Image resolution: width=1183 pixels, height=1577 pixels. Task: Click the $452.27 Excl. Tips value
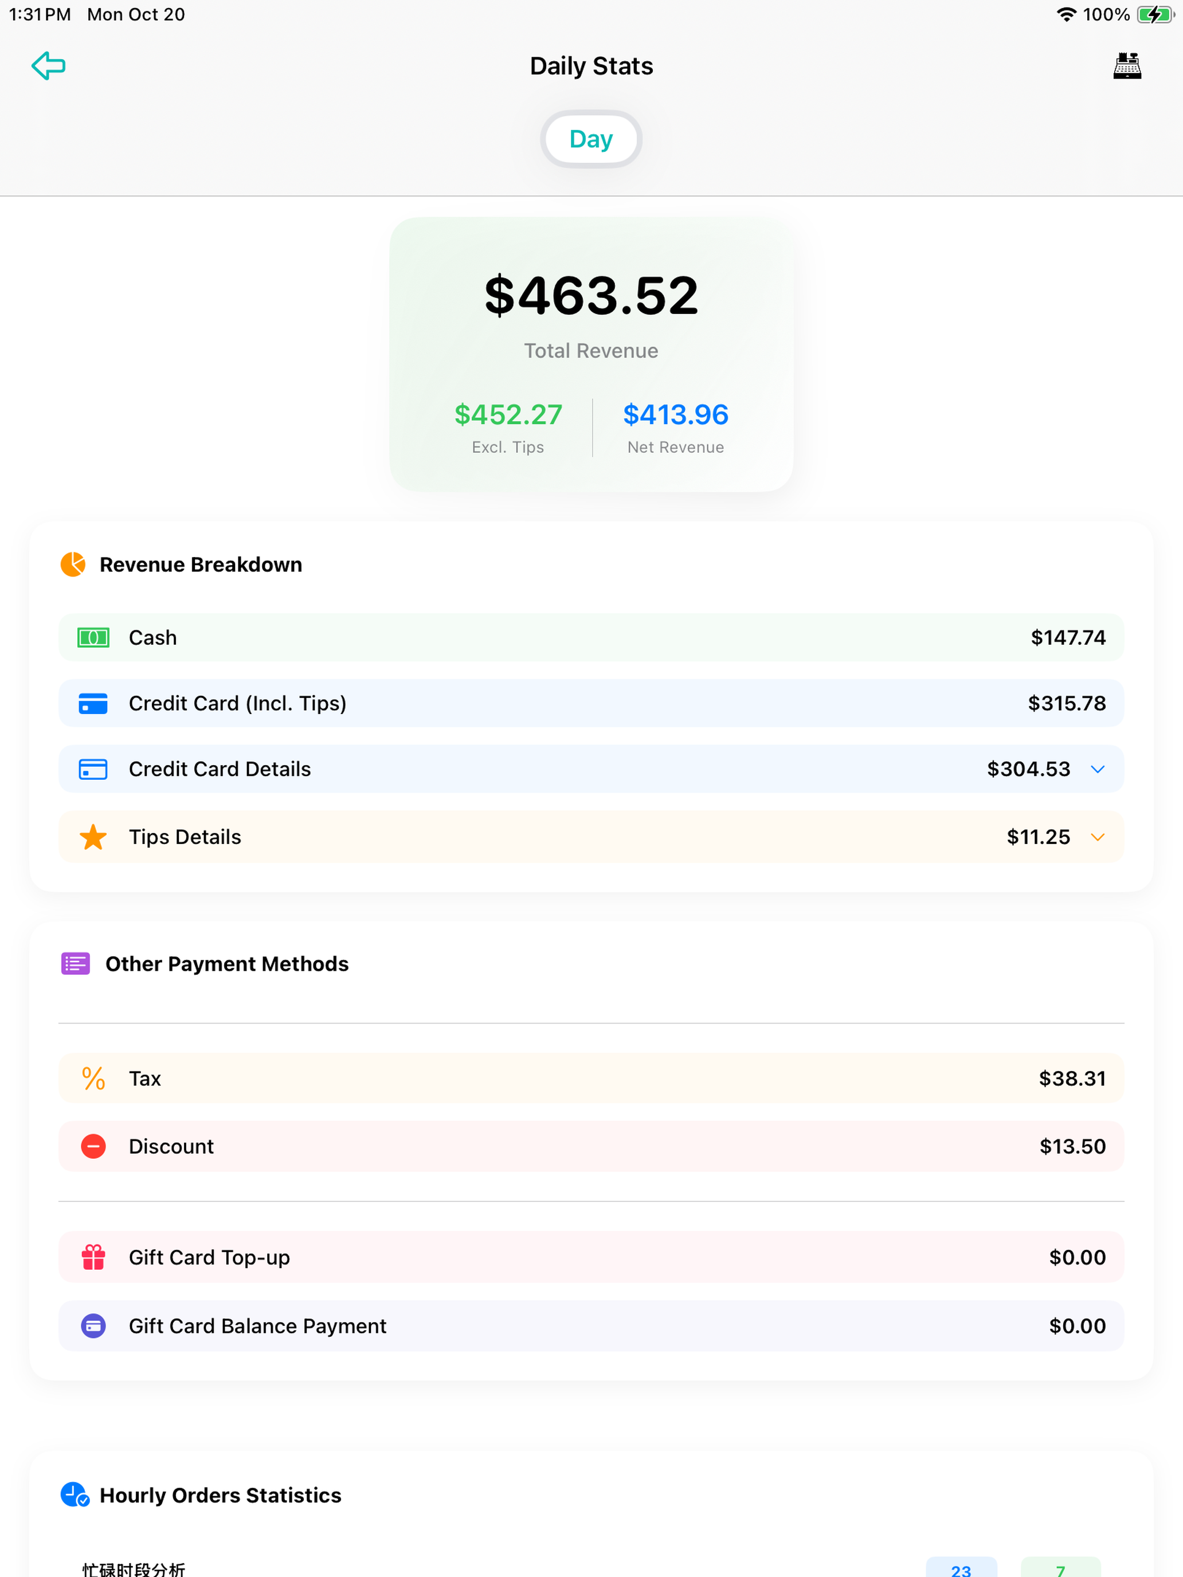coord(508,414)
